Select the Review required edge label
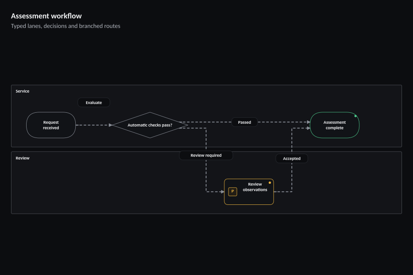Image resolution: width=413 pixels, height=275 pixels. (206, 155)
